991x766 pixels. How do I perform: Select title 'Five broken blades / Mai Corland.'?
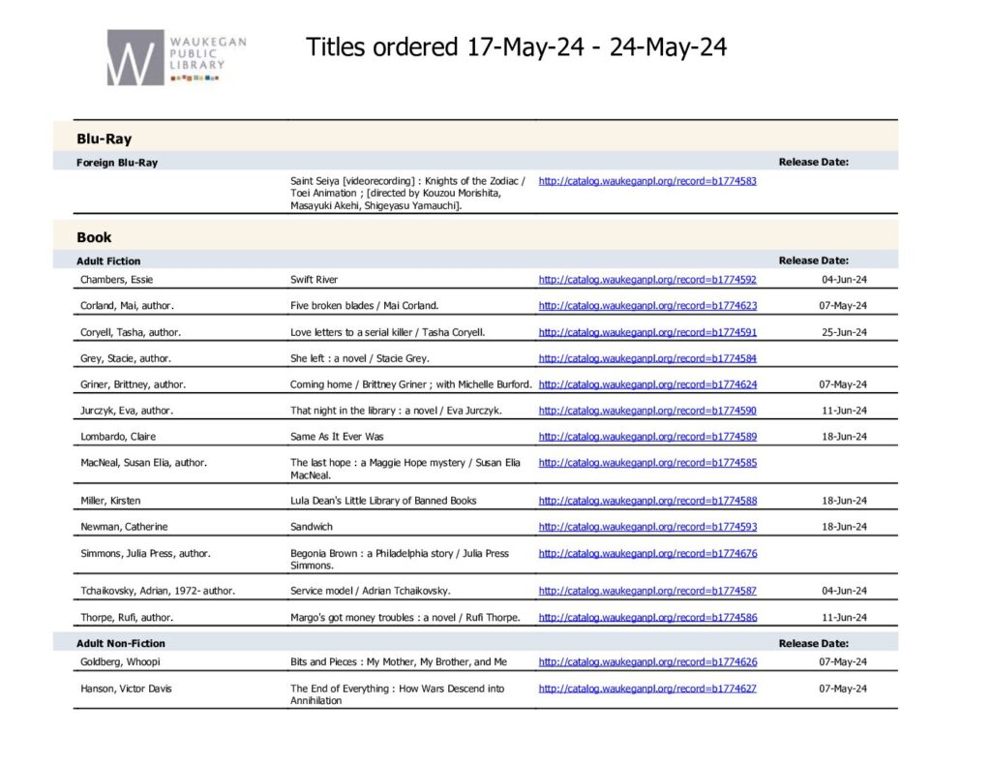(364, 305)
